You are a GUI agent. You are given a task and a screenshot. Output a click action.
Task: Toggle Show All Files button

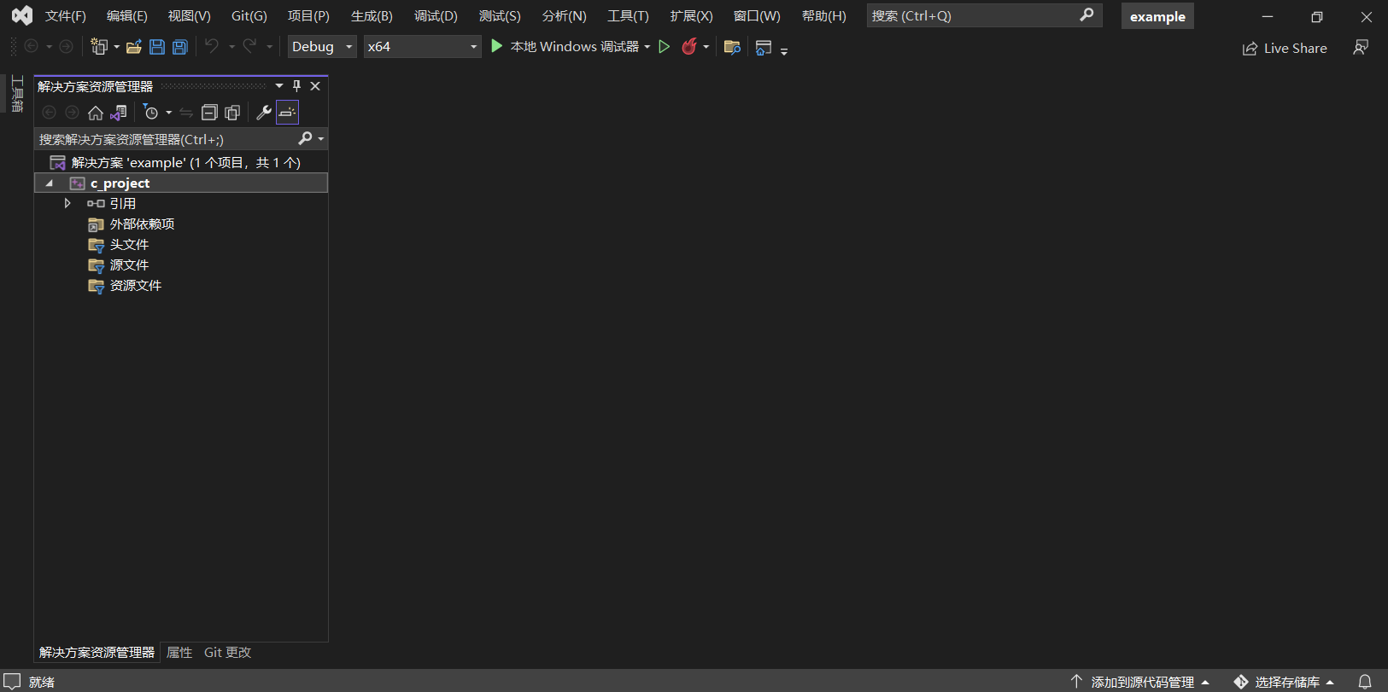[x=232, y=113]
